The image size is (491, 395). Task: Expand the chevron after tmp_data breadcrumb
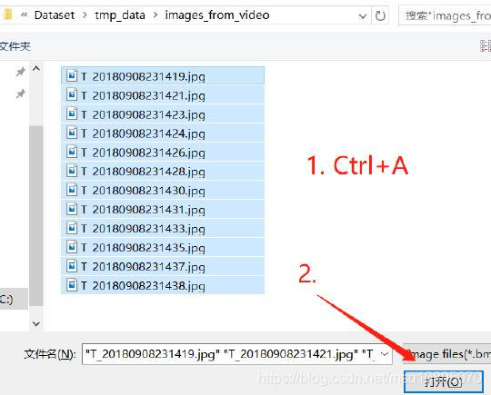coord(155,15)
